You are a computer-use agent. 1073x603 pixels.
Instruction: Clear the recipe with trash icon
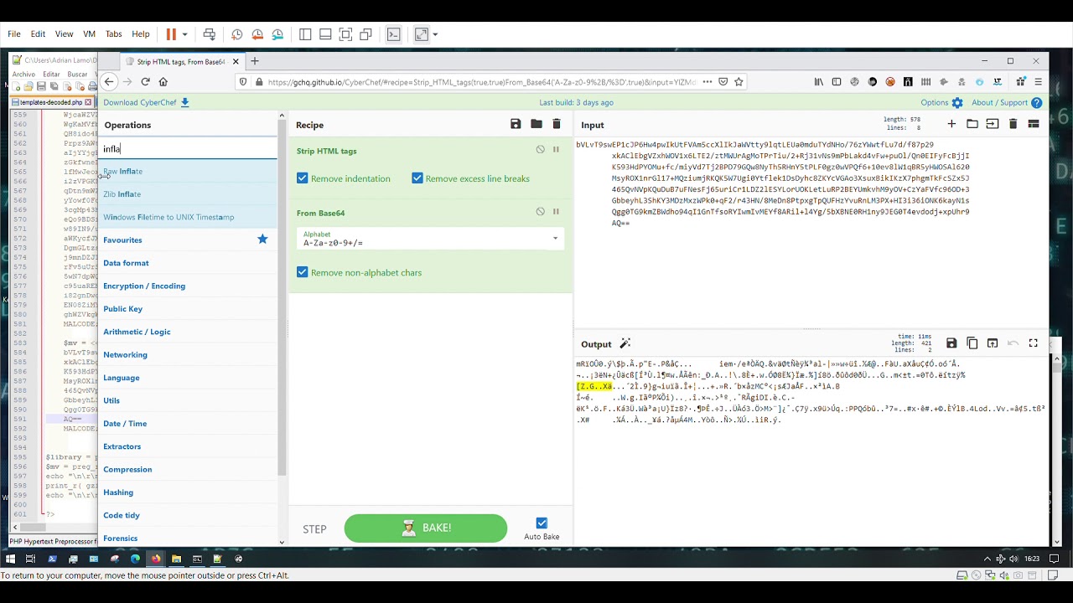point(556,124)
